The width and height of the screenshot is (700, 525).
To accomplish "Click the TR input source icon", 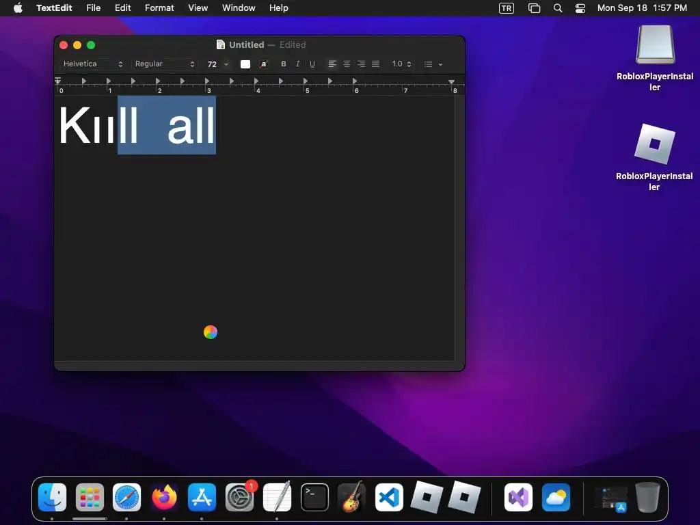I will 507,8.
